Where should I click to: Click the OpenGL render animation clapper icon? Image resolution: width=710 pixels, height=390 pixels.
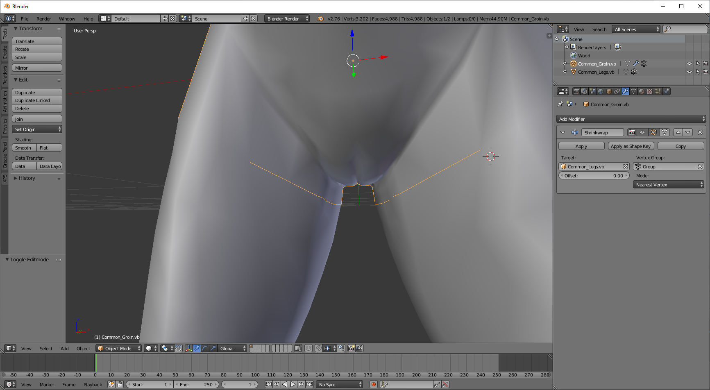click(x=359, y=348)
